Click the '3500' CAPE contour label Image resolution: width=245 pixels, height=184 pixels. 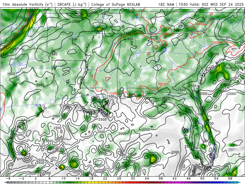coord(40,163)
